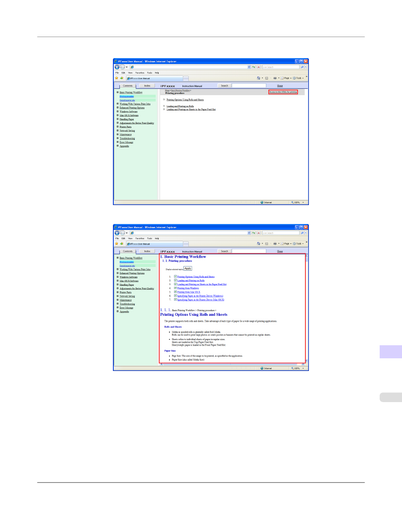Uncheck Printing from Mac OS X checkbox
Screen dimensions: 402x520
click(x=175, y=292)
